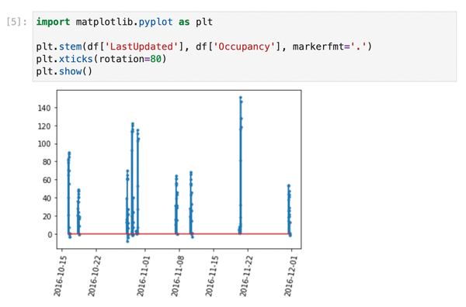The image size is (466, 307).
Task: Click the y-axis label 140
Action: [44, 108]
